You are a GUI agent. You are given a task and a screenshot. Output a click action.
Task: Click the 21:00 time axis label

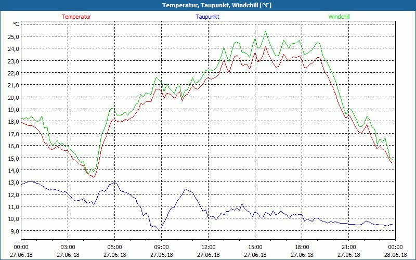coord(348,247)
